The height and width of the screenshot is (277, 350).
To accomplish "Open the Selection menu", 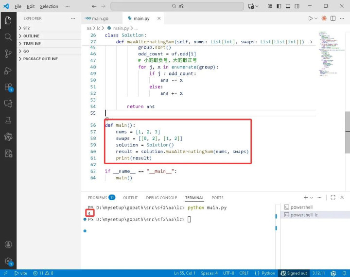I will coord(49,6).
